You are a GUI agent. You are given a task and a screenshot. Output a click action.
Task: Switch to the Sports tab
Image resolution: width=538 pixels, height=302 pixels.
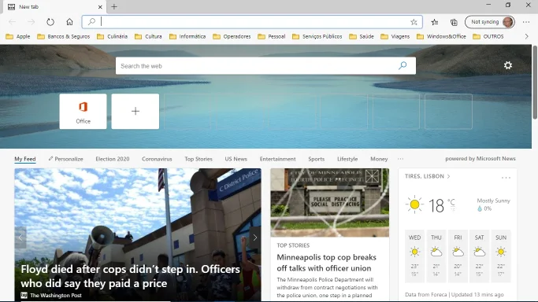[316, 159]
